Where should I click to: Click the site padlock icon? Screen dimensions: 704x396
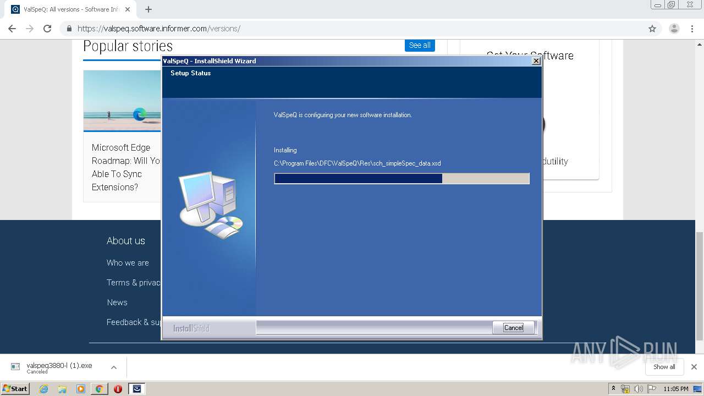click(x=69, y=29)
